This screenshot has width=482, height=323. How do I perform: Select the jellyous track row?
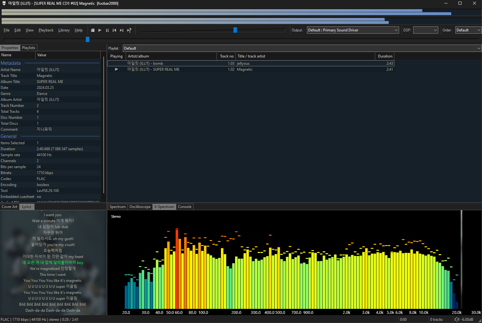[250, 63]
